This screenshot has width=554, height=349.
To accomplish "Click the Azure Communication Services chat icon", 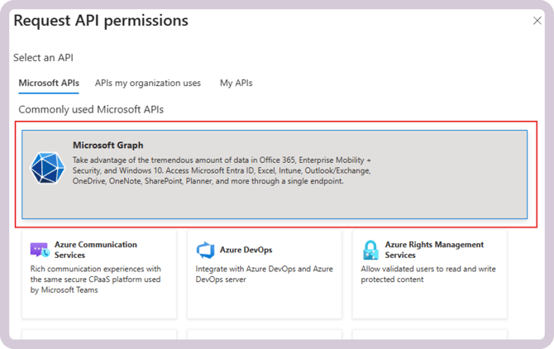I will (x=40, y=250).
